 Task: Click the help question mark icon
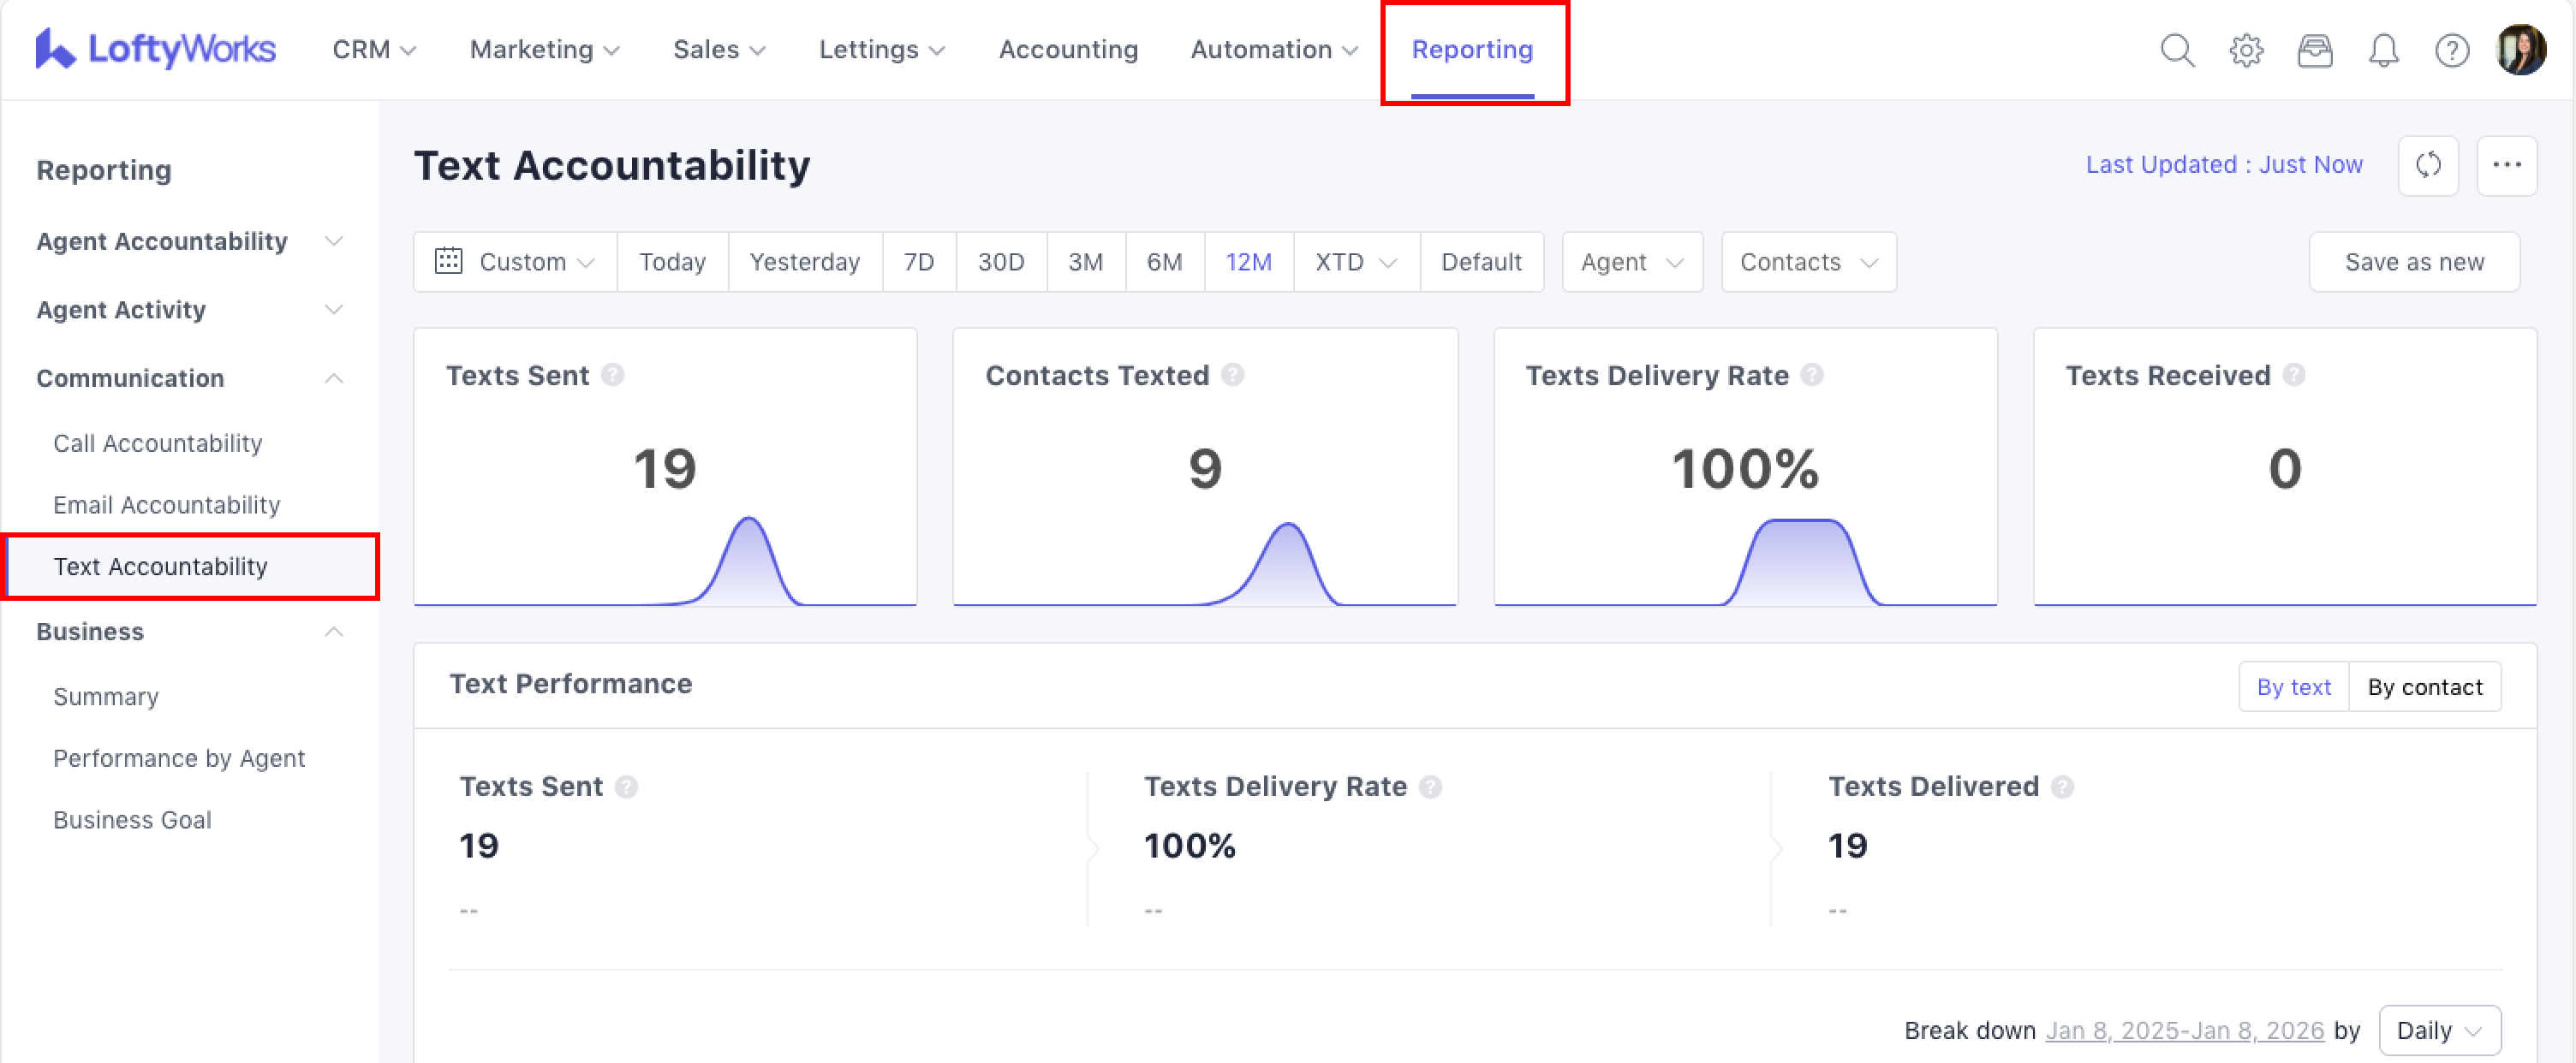coord(2451,50)
